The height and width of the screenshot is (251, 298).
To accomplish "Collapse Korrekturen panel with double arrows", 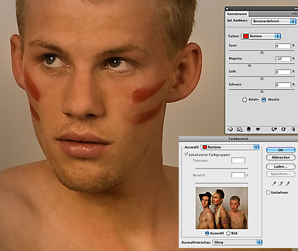I will [x=296, y=9].
